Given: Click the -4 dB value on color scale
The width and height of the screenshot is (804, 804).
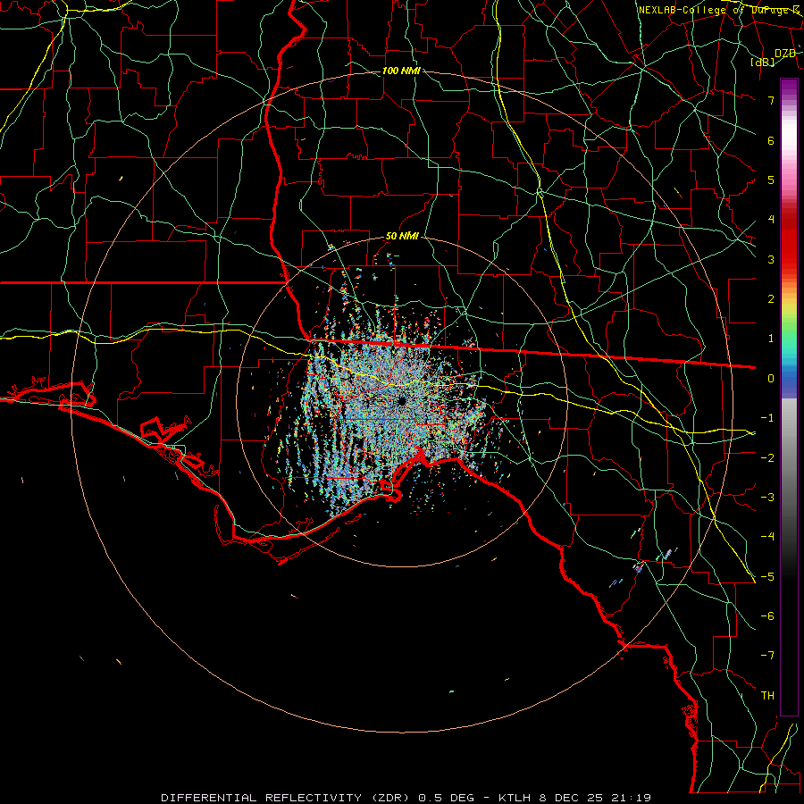Looking at the screenshot, I should (x=767, y=537).
